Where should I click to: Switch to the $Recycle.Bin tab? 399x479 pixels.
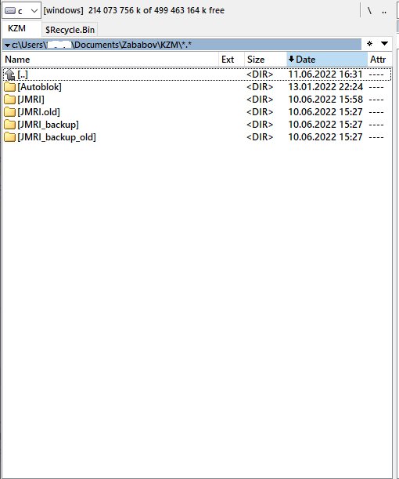[70, 30]
